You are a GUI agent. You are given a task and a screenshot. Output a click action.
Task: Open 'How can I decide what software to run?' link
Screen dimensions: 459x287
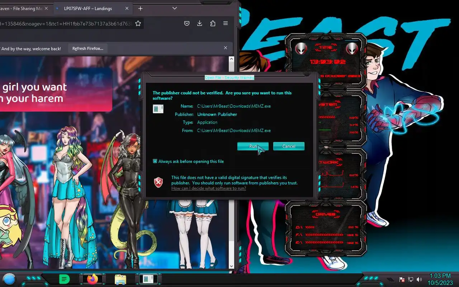pyautogui.click(x=209, y=188)
